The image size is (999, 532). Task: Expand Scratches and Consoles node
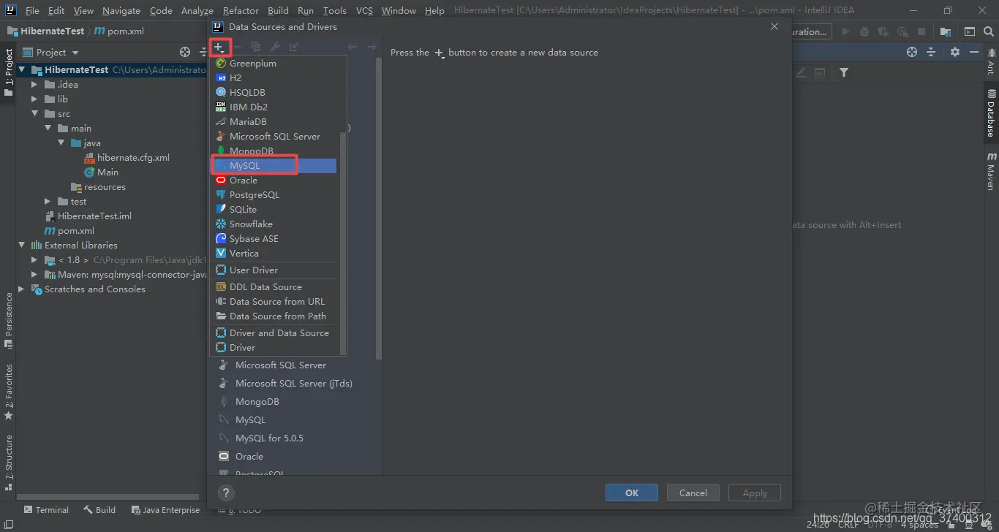point(22,289)
